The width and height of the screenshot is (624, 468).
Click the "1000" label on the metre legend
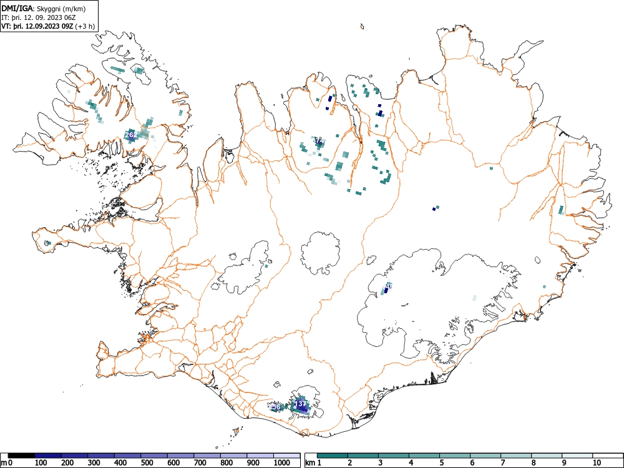point(282,463)
